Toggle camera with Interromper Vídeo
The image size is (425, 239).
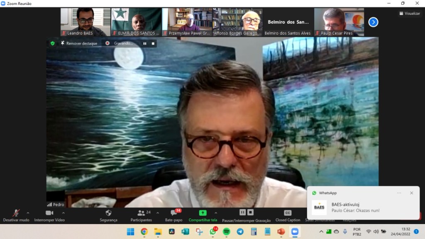(x=49, y=213)
